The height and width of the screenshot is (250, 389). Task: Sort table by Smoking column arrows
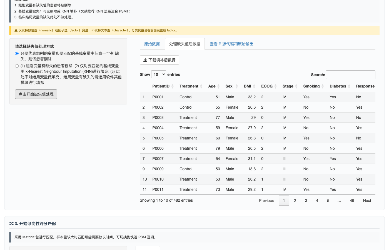pos(323,86)
